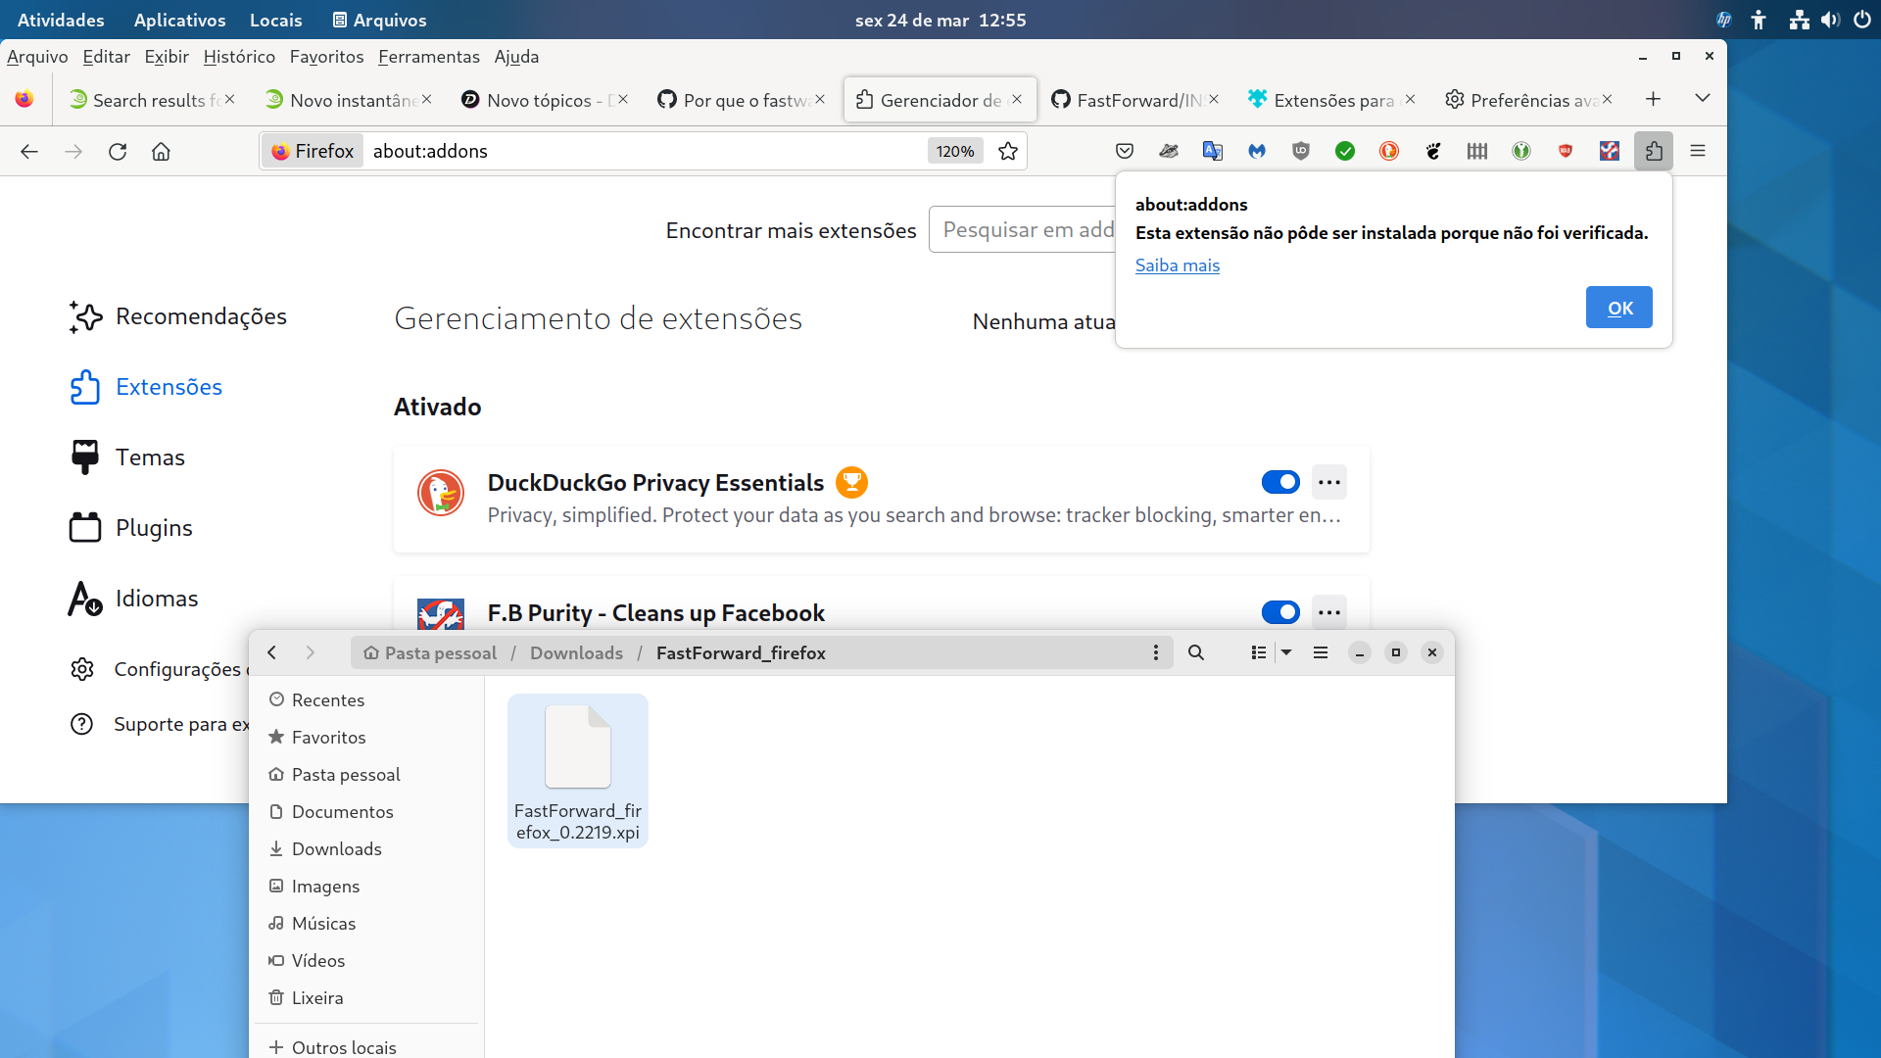Open the Saiba mais link
The height and width of the screenshot is (1058, 1881).
coord(1177,264)
